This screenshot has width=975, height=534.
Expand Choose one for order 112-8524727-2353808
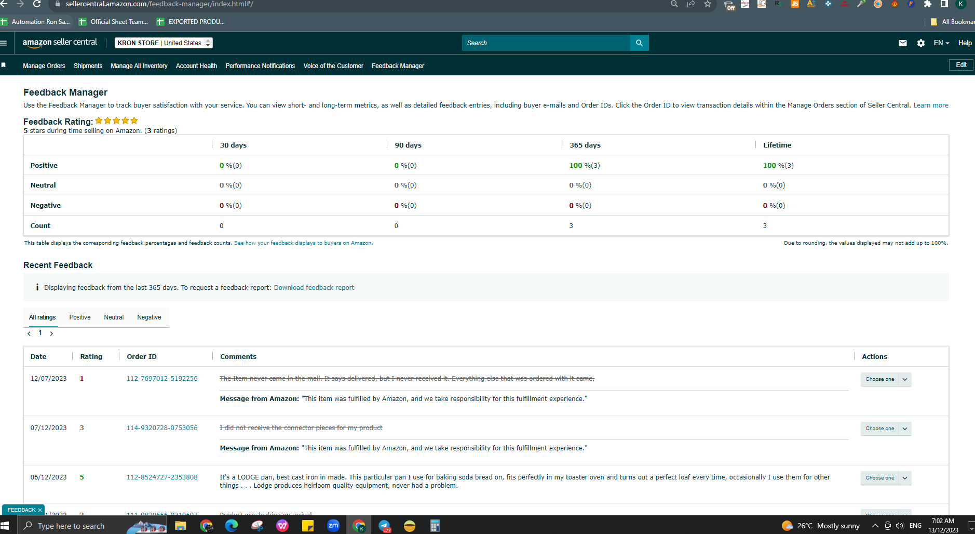click(x=886, y=478)
